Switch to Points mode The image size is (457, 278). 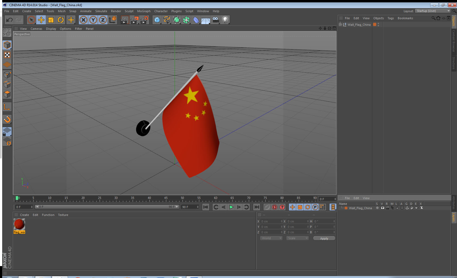(7, 75)
